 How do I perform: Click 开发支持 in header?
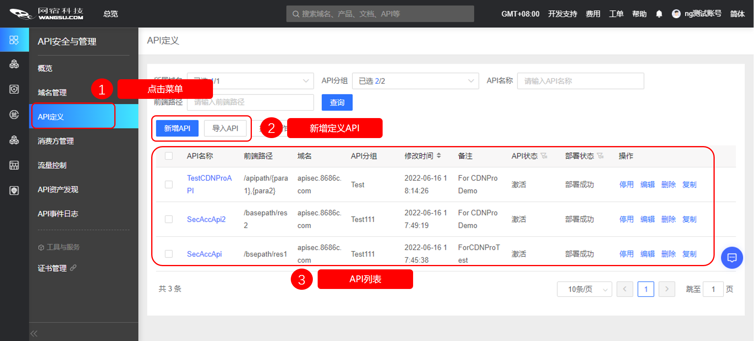pyautogui.click(x=562, y=14)
